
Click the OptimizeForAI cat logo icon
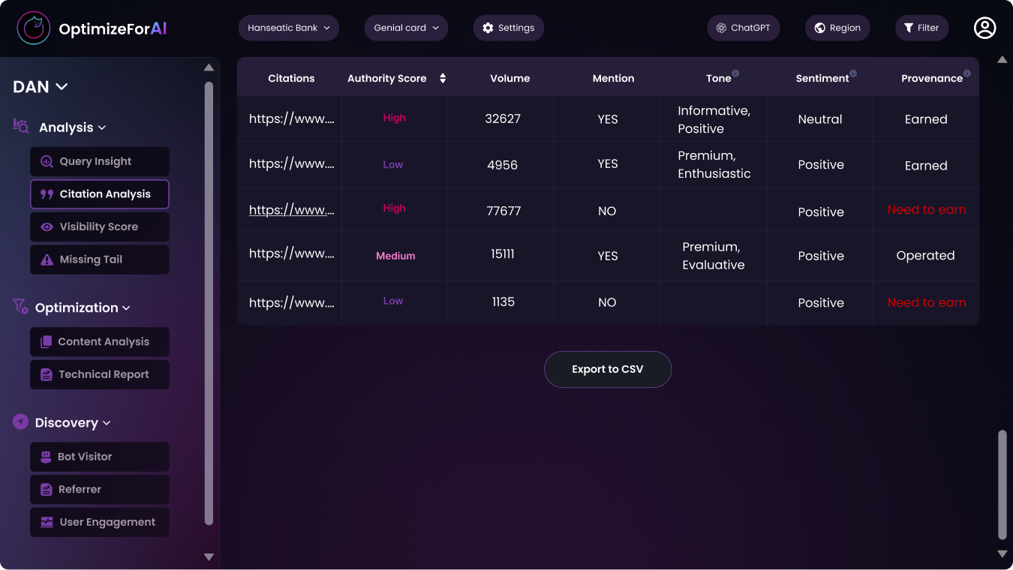pos(34,28)
